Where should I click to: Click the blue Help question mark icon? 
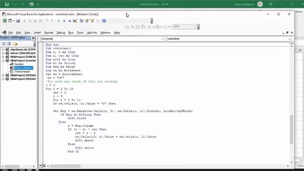click(104, 21)
